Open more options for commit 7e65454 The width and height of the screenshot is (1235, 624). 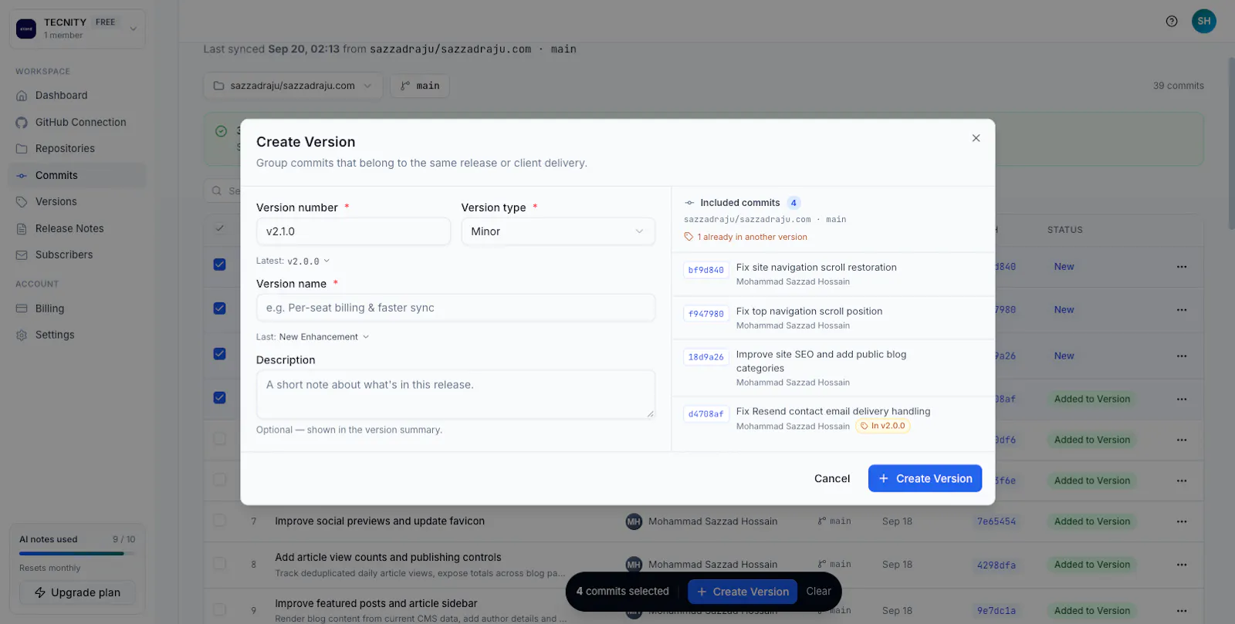[x=1182, y=521]
